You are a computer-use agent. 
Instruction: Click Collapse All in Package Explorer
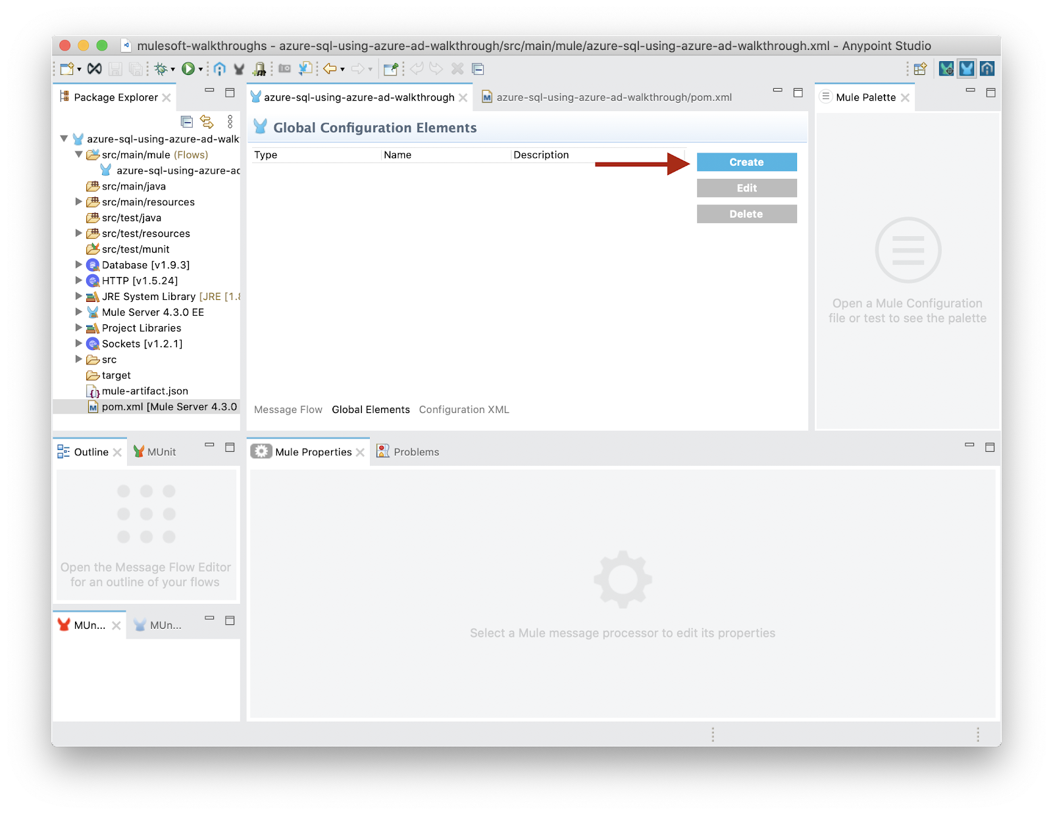187,122
